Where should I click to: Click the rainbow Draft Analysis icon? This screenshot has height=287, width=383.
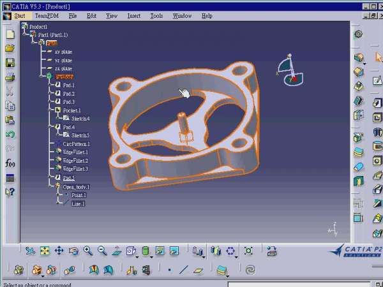pos(94,270)
